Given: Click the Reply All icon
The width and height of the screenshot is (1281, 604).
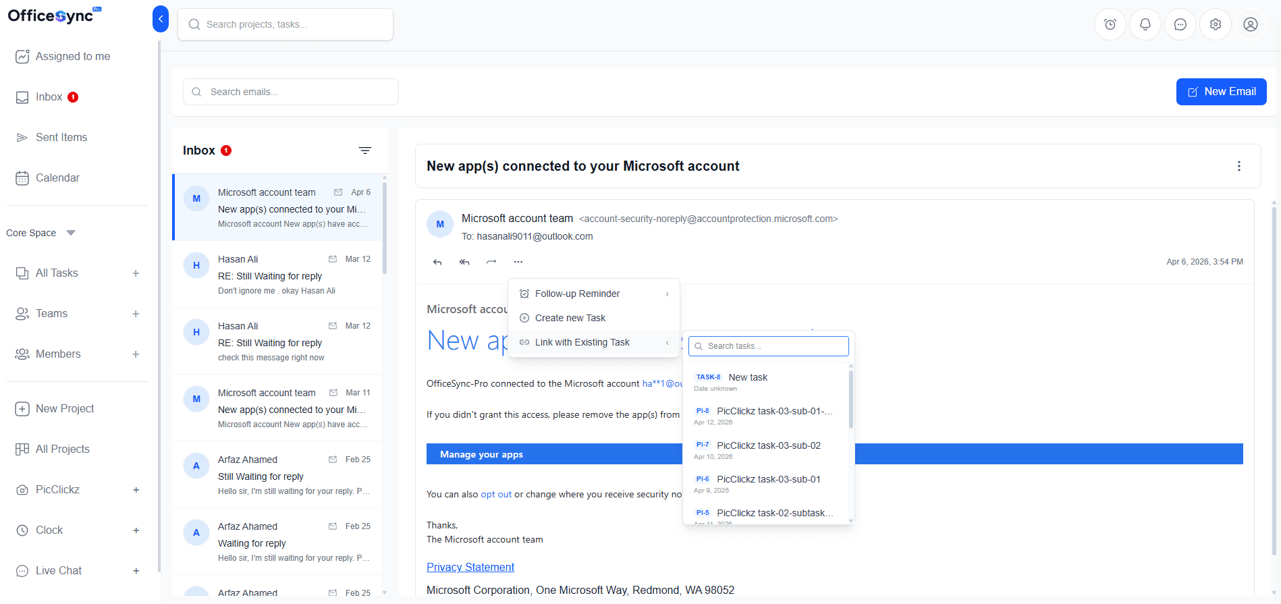Looking at the screenshot, I should click(464, 262).
